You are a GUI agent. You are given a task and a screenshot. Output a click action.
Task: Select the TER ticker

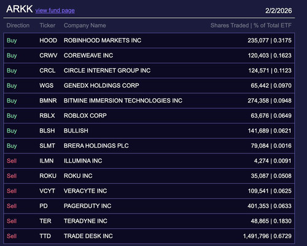(45, 221)
